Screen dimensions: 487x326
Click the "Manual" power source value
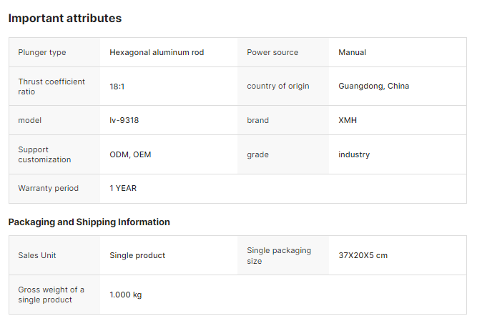pyautogui.click(x=352, y=52)
